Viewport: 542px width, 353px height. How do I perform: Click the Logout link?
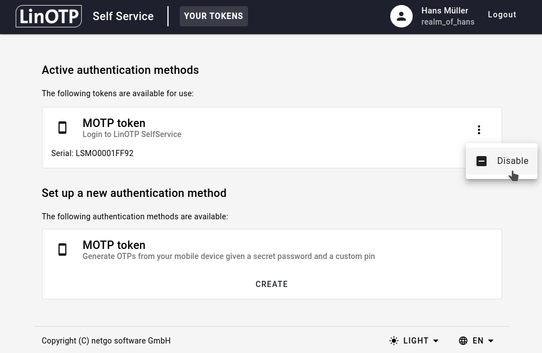coord(502,15)
